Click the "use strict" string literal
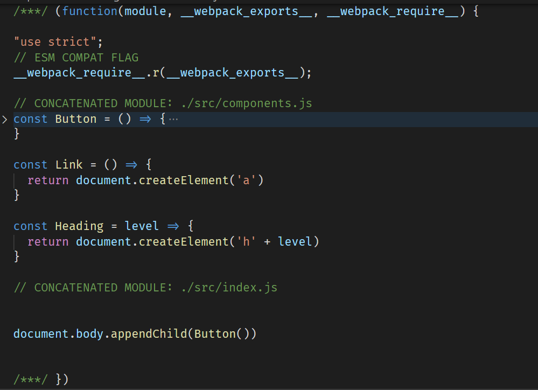The width and height of the screenshot is (538, 390). (x=55, y=42)
